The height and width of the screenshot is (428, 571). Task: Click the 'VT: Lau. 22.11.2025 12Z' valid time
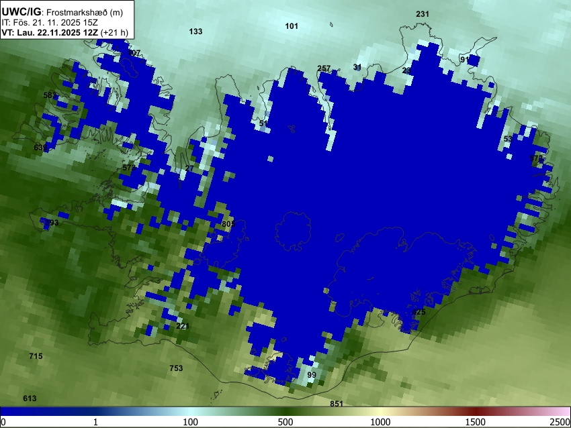pyautogui.click(x=50, y=33)
